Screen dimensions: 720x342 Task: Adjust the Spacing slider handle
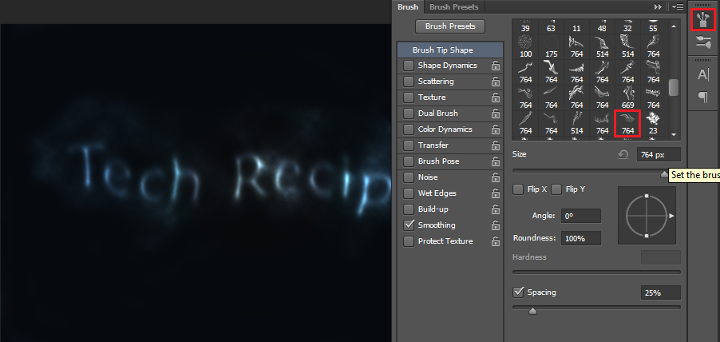(532, 311)
